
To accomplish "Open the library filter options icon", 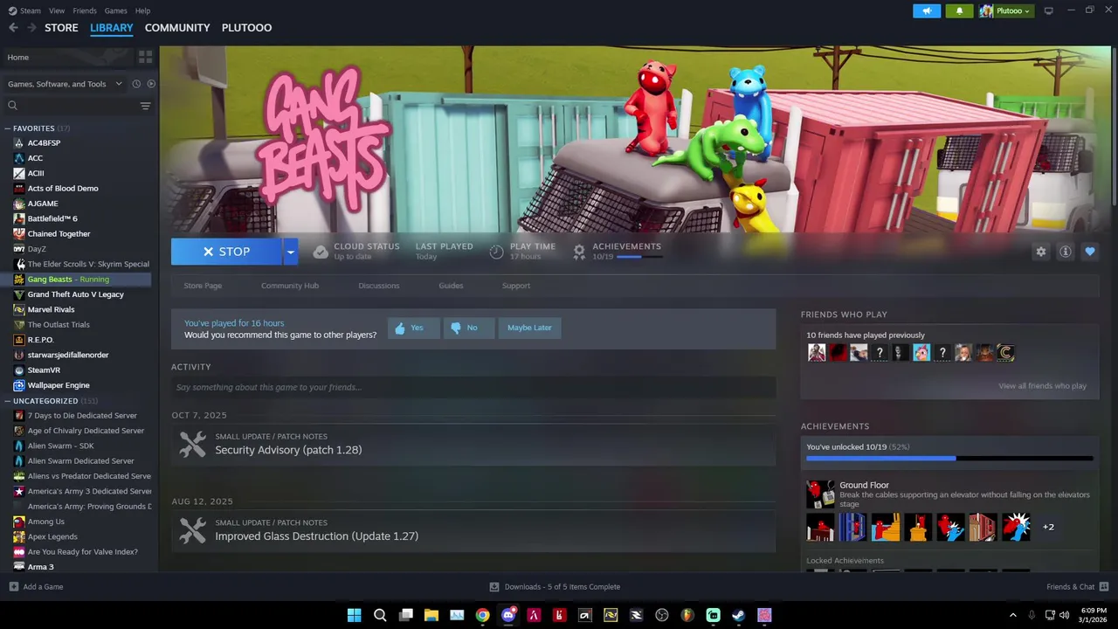I will tap(145, 106).
